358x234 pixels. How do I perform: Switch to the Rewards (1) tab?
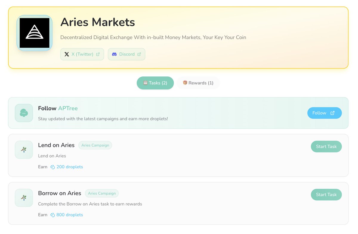point(198,83)
